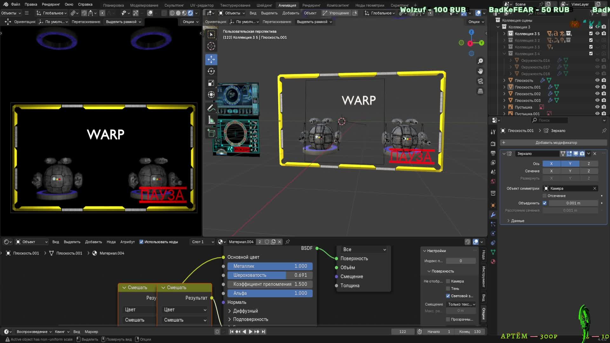Screen dimensions: 610x343
Task: Expand Коллекция 3 5 in outliner
Action: [504, 34]
